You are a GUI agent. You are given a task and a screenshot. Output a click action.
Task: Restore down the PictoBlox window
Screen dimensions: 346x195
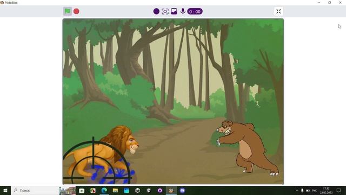click(329, 2)
